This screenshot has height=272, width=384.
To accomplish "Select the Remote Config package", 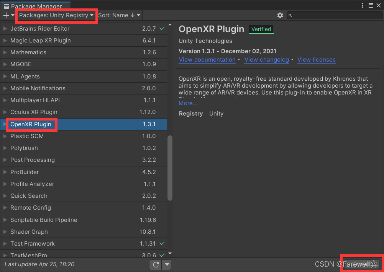I will (x=83, y=208).
